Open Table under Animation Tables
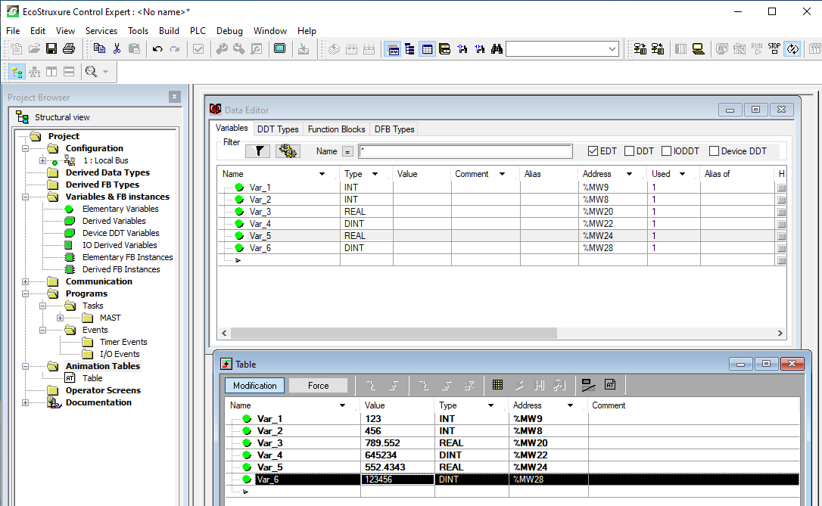Viewport: 822px width, 506px height. click(92, 378)
